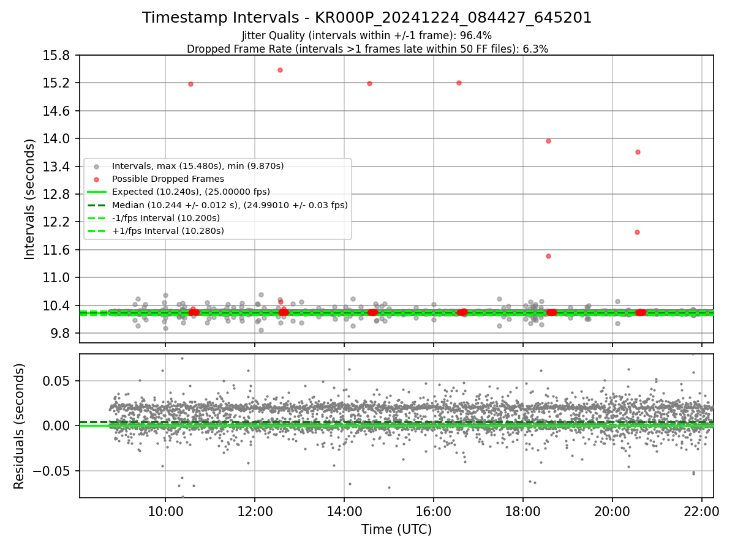Screen dimensions: 735x551
Task: Click the legend entry 'Expected (10.240s), (25.00000 fps)'
Action: click(x=190, y=192)
